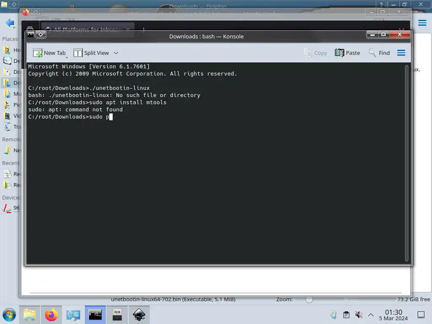Viewport: 432px width, 324px height.
Task: Click the Dolphin window folder icon
Action: point(4,4)
